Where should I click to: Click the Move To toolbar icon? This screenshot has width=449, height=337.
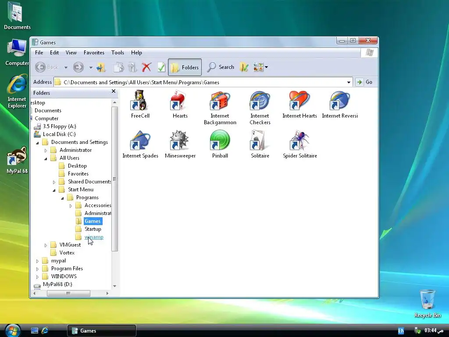[x=118, y=67]
